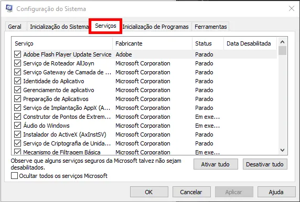Screen dimensions: 300x202
Task: Uncheck Serviço de Criptografia de Unidade
Action: pyautogui.click(x=18, y=143)
